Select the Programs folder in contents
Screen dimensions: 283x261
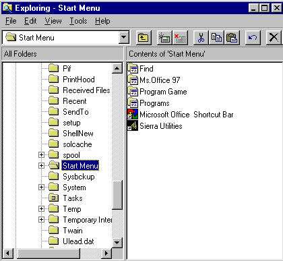point(149,103)
